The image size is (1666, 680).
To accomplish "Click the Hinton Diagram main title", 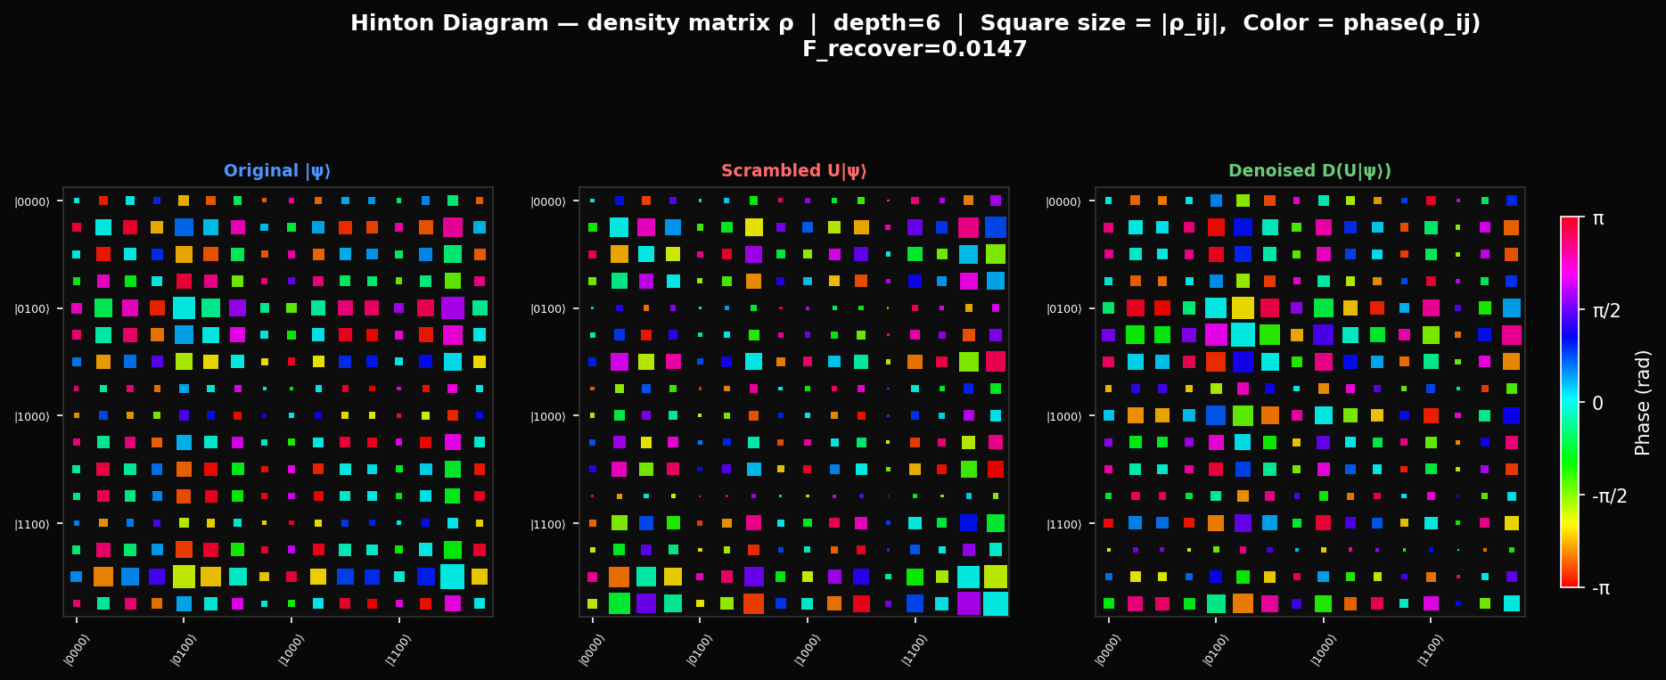I will pos(915,24).
